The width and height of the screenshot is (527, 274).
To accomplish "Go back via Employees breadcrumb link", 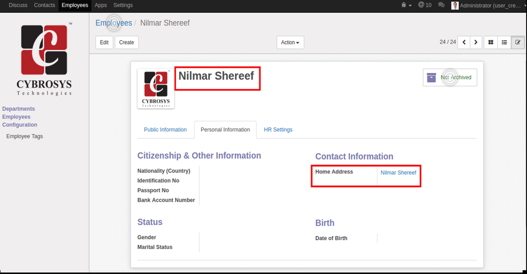I will tap(114, 23).
